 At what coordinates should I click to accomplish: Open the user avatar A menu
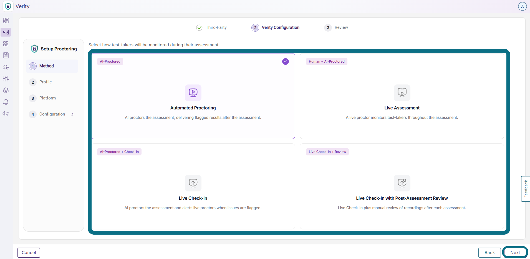tap(522, 6)
